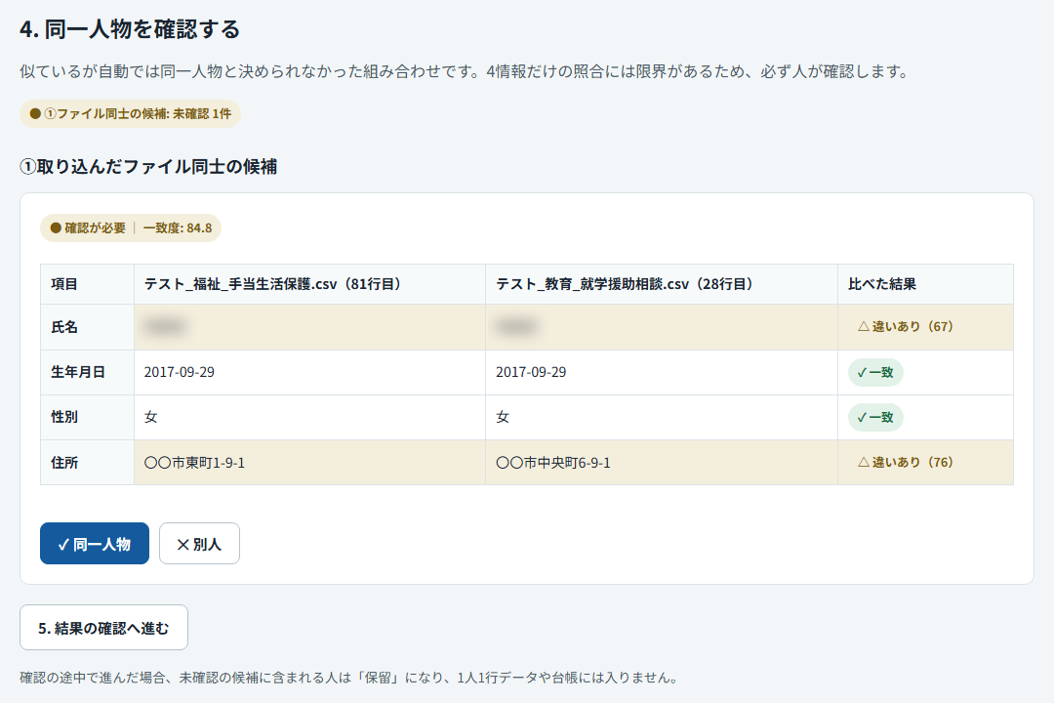Image resolution: width=1054 pixels, height=703 pixels.
Task: Mark the candidates as 別人
Action: [199, 544]
